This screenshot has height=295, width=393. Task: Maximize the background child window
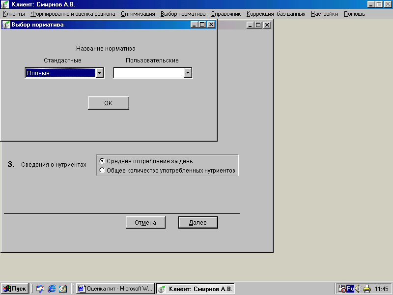click(x=258, y=25)
